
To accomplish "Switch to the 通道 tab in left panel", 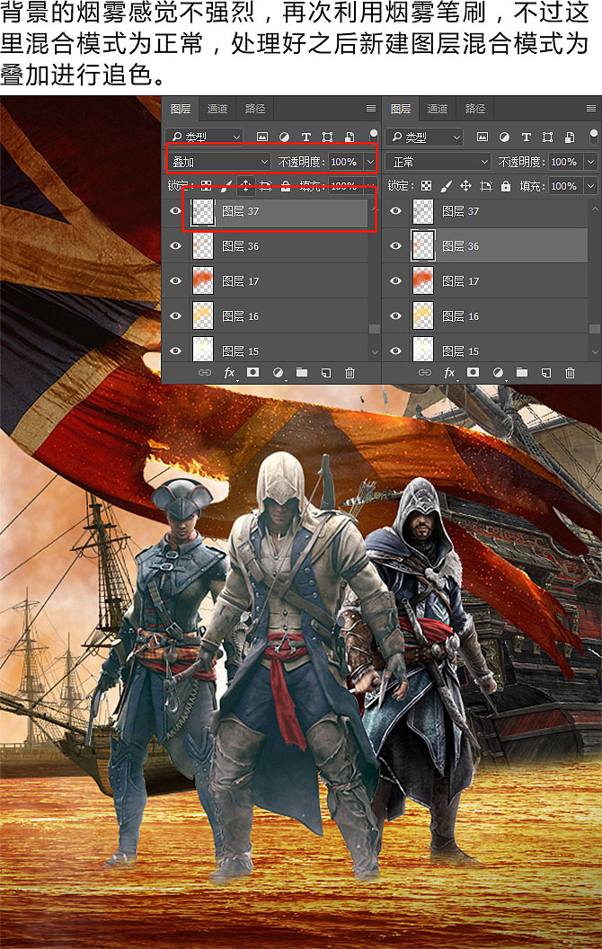I will point(217,109).
